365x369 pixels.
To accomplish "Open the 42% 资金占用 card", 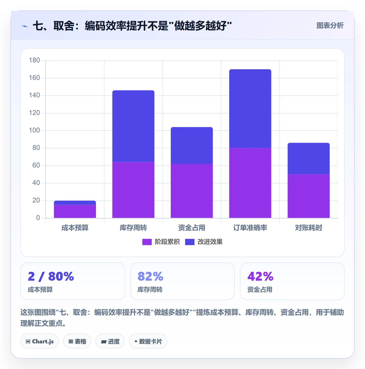I will pos(292,281).
